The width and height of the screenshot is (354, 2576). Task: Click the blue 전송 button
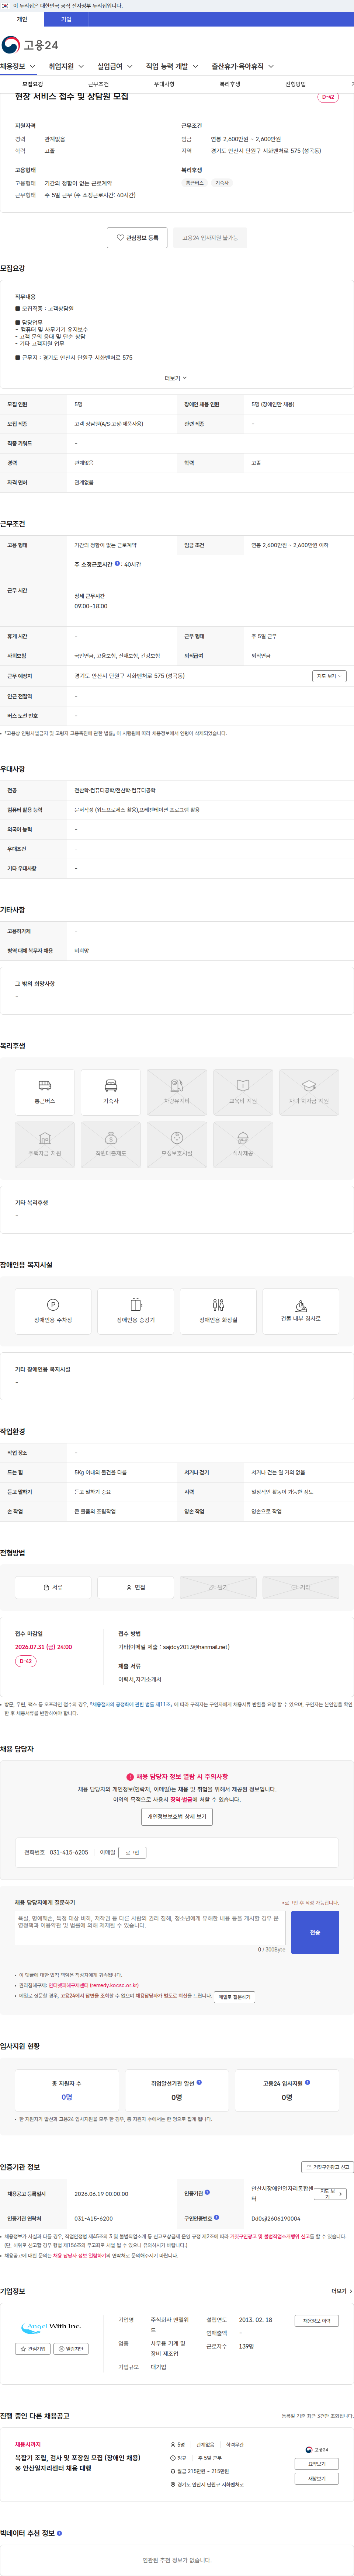coord(315,1932)
